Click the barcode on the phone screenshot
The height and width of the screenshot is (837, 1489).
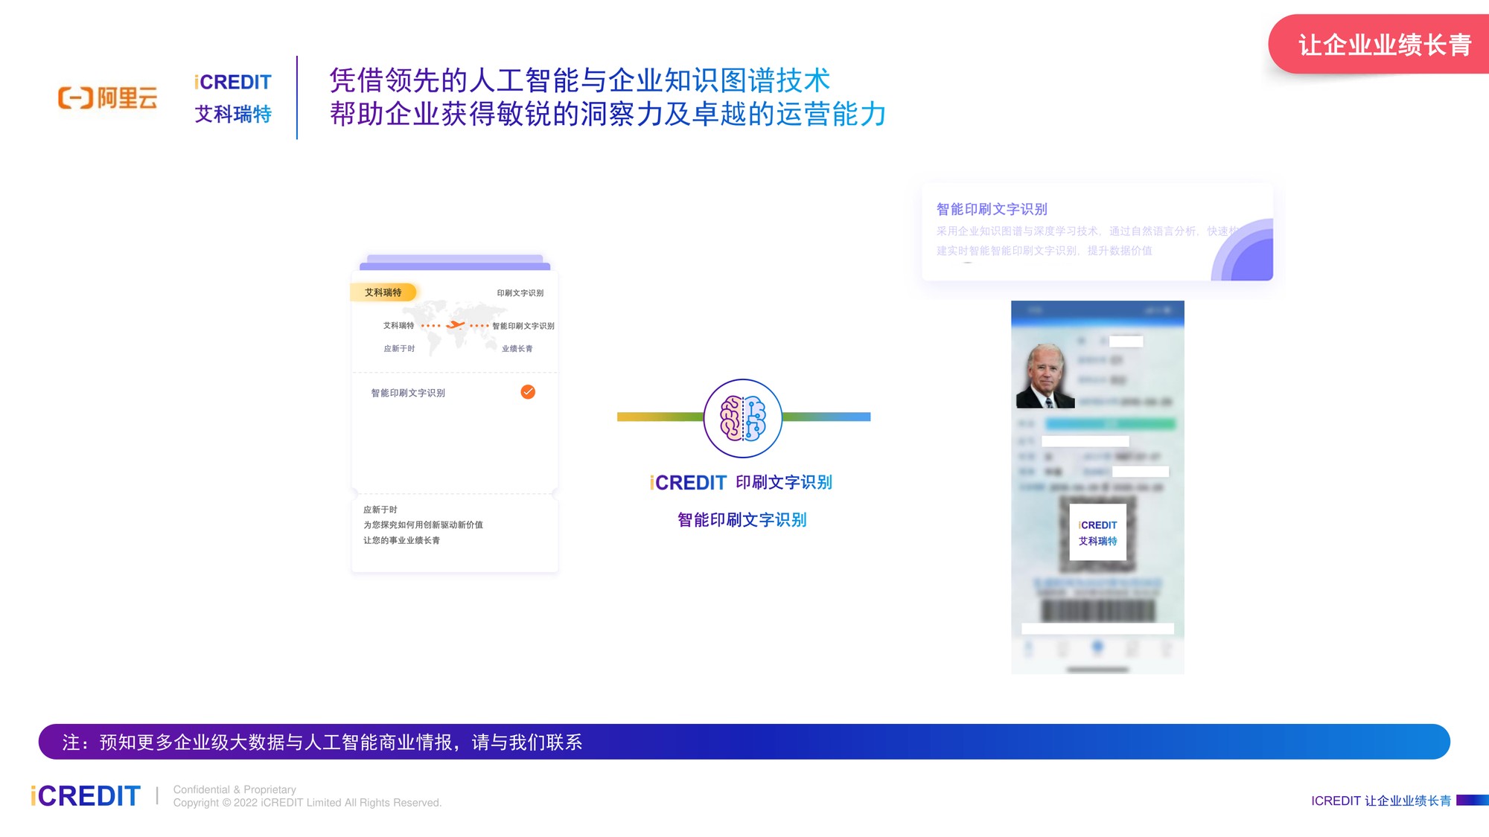pyautogui.click(x=1098, y=610)
